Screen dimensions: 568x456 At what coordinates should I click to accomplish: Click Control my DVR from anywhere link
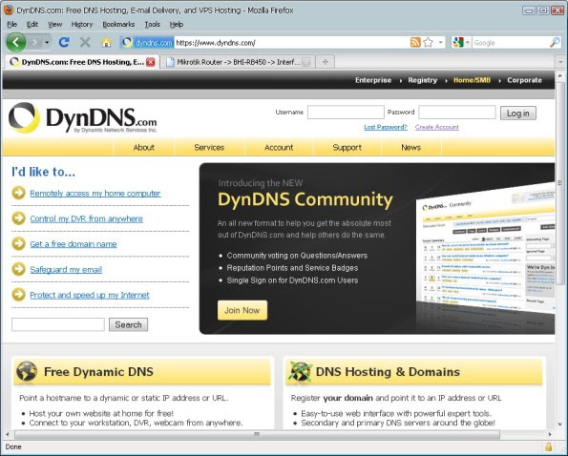pos(86,218)
